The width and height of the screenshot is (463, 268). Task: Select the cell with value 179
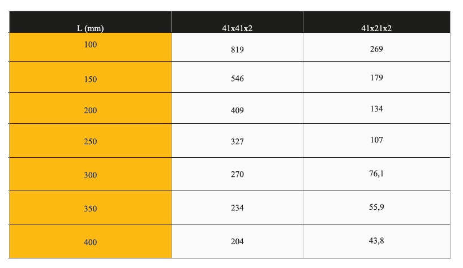(x=376, y=77)
